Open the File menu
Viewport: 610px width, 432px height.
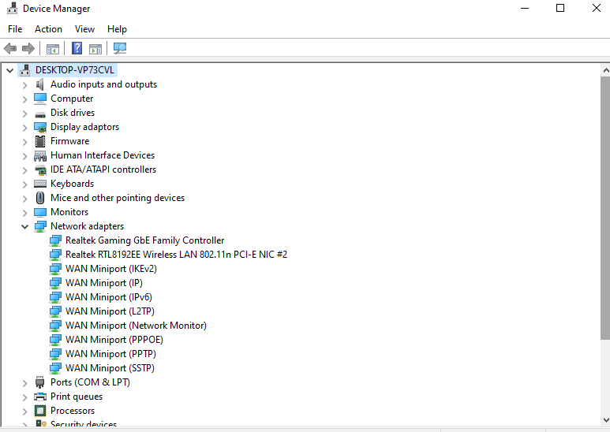(x=15, y=29)
